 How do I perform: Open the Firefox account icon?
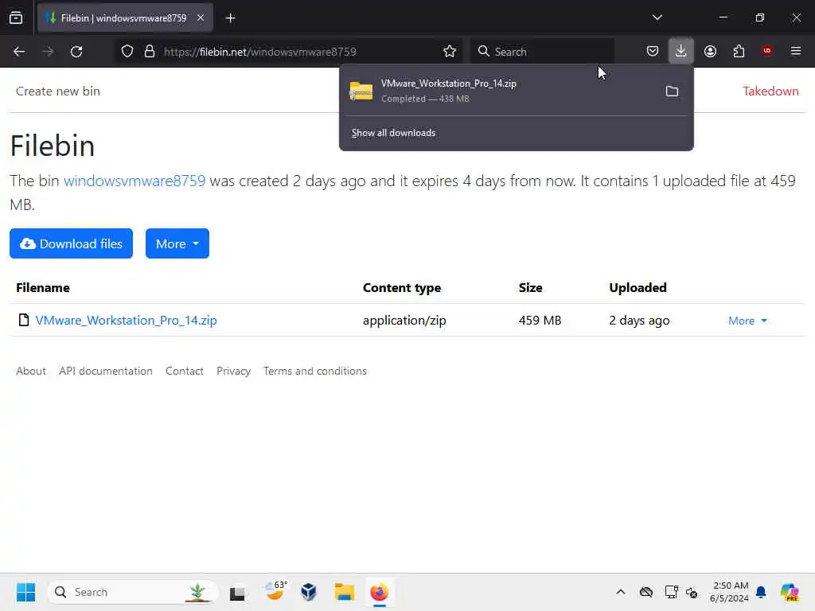(710, 51)
